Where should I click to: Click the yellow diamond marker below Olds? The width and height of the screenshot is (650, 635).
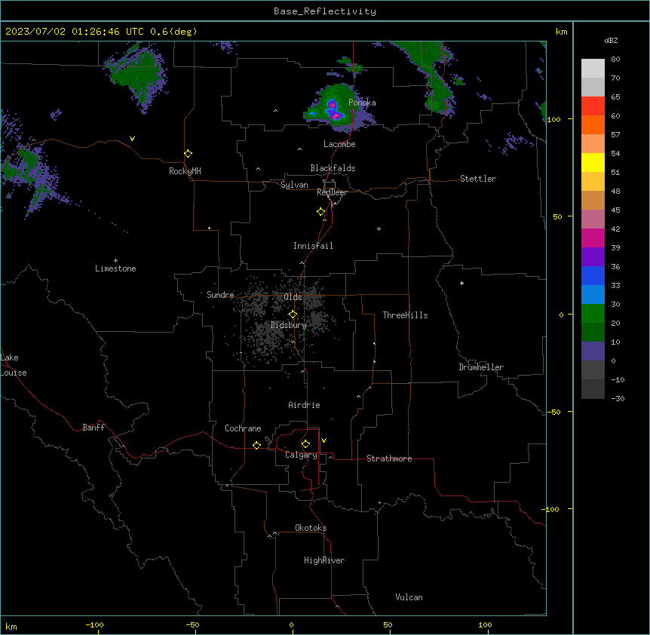click(x=293, y=314)
